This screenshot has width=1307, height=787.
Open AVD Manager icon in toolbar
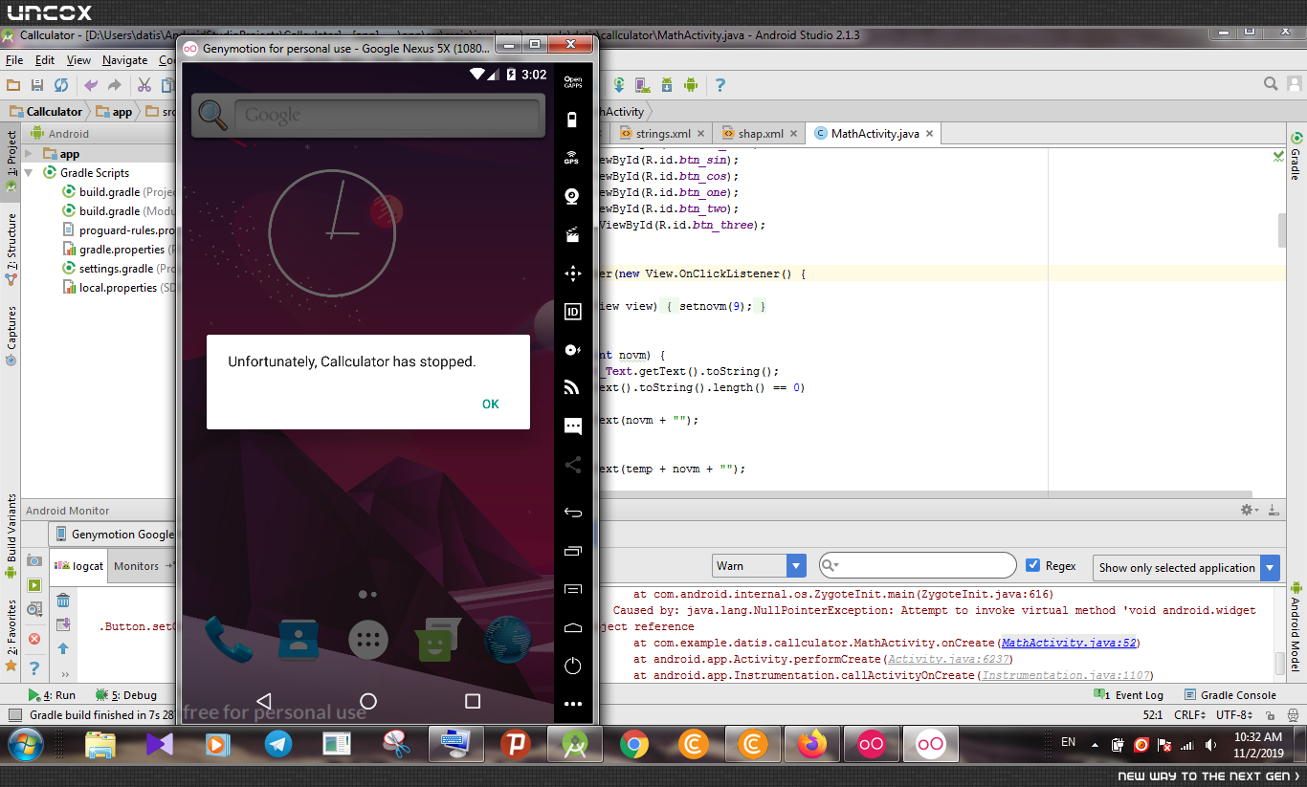click(643, 85)
